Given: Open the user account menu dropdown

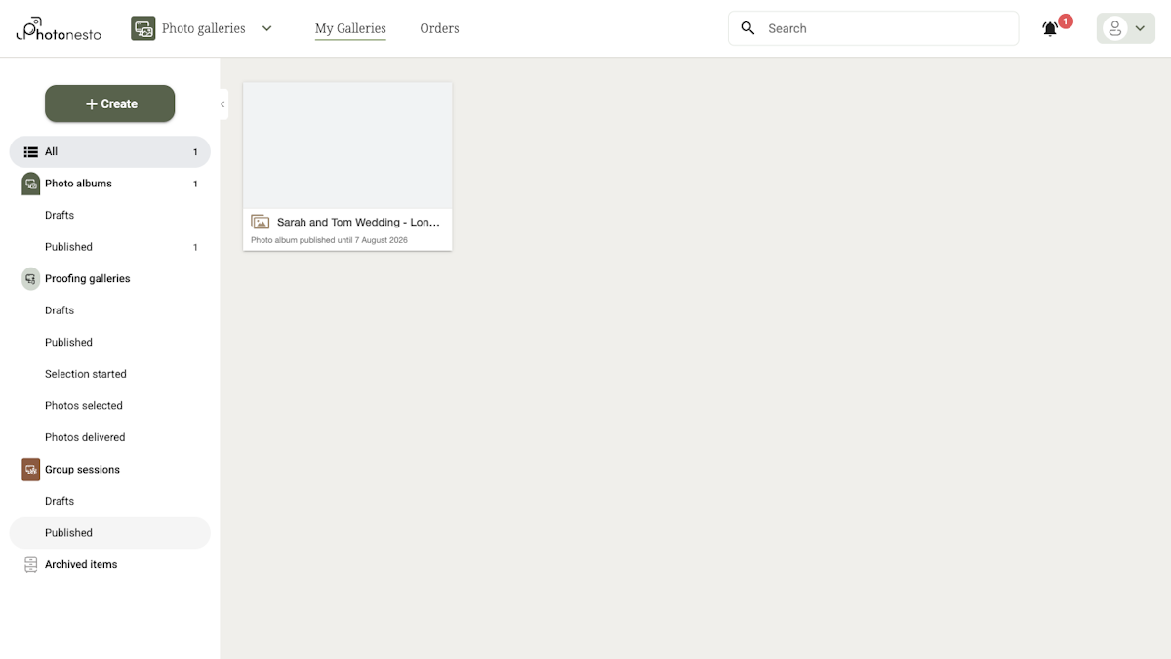Looking at the screenshot, I should click(1126, 28).
